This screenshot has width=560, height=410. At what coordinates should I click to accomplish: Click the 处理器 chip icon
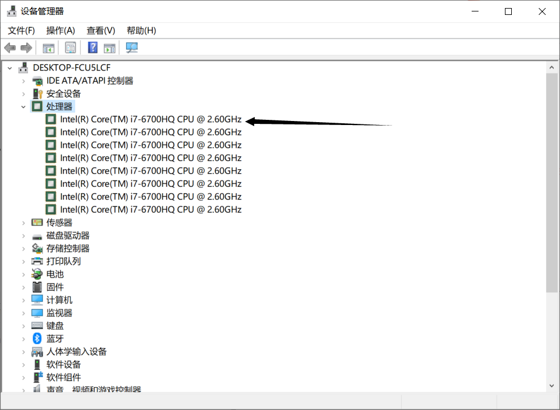coord(37,106)
